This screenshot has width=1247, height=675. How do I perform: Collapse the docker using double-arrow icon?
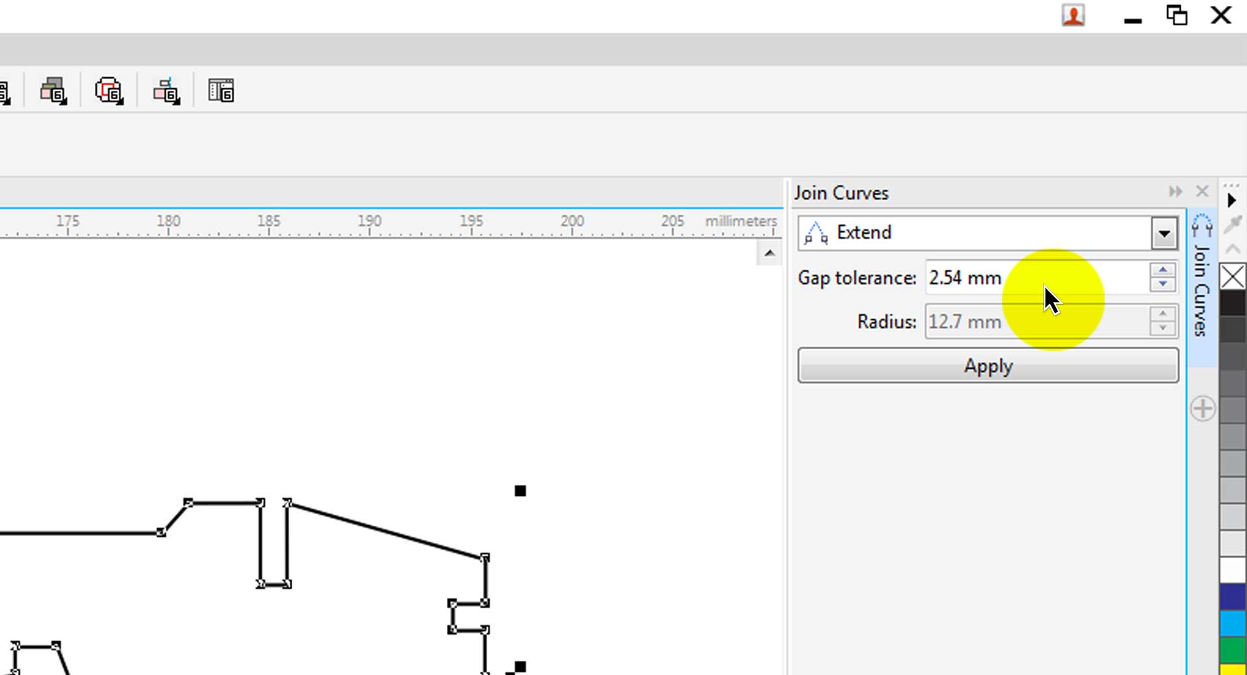(x=1176, y=191)
